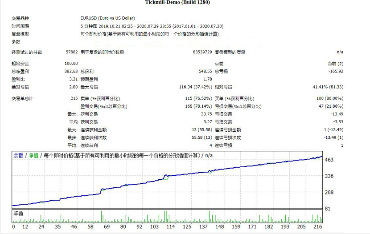Select the Tickmill-Demo (Build 1280) title
This screenshot has height=234, width=370.
point(177,2)
